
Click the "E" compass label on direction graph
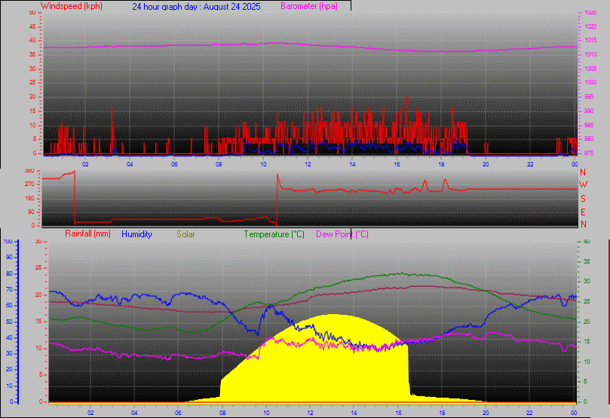pos(583,212)
